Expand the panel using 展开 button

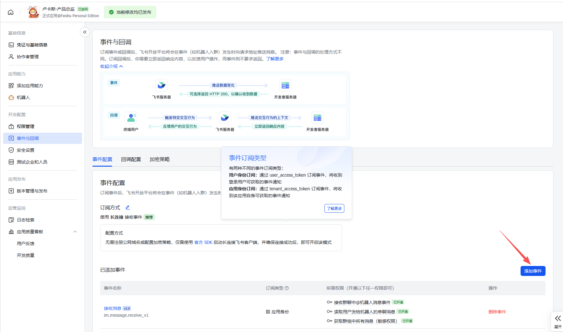pos(557,321)
